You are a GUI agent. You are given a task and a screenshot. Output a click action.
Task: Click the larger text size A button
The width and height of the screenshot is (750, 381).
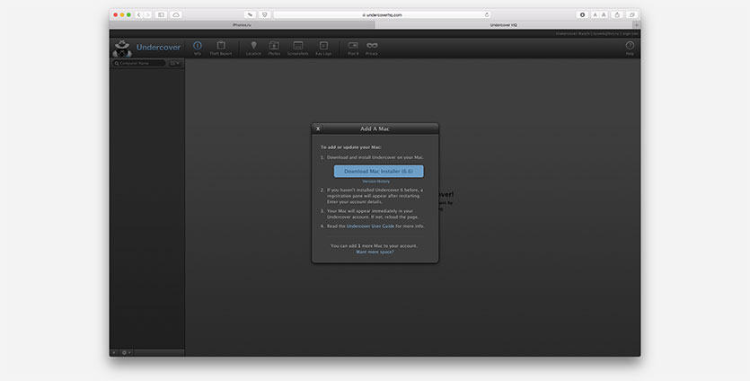(604, 15)
